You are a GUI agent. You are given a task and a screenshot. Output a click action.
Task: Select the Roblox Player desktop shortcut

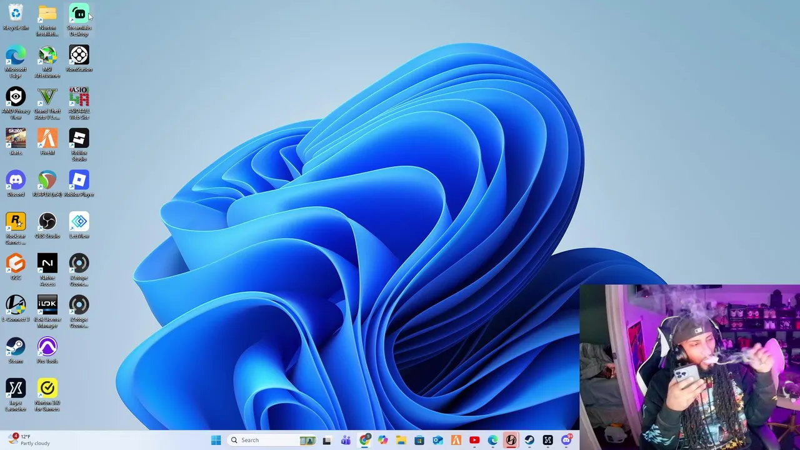pos(79,184)
